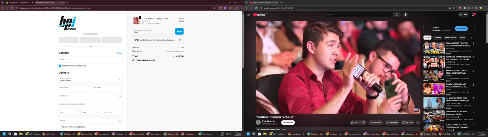Open the ADIVINA EL JUGADOR video thumbnail
Image resolution: width=488 pixels, height=137 pixels.
click(434, 61)
